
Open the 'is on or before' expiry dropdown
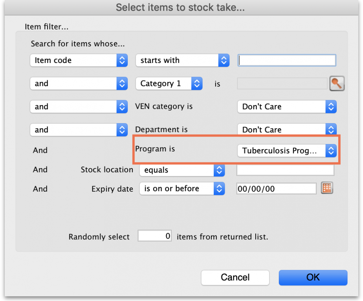pos(182,188)
